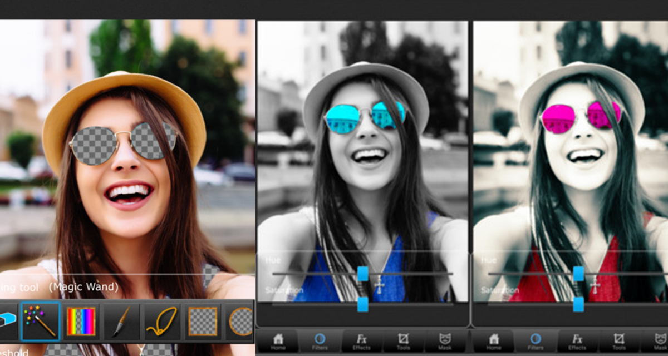Open Tools tab in the blue-sunglasses panel
Viewport: 668px width, 356px height.
[x=404, y=342]
